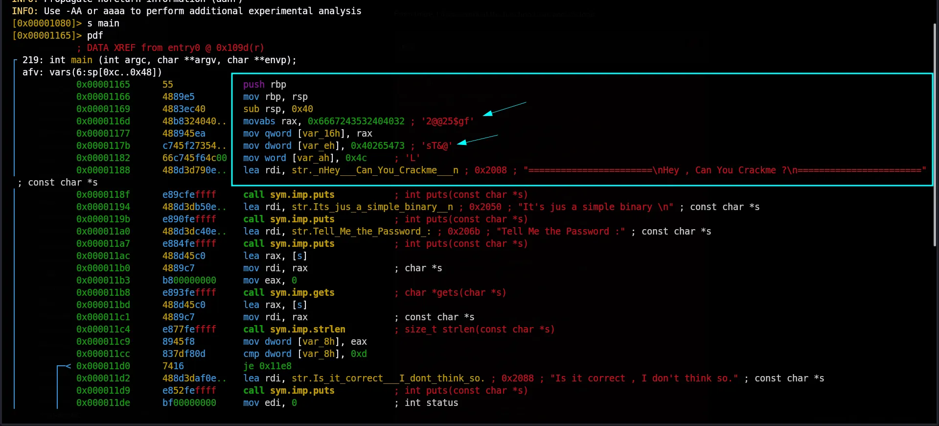Click the string comment '2@@25$gf'
The height and width of the screenshot is (426, 939).
(448, 121)
